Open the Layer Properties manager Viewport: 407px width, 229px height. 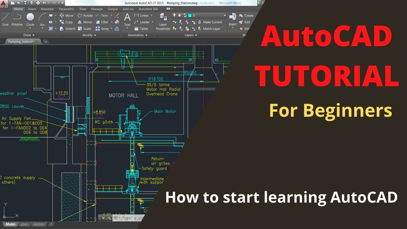click(163, 22)
